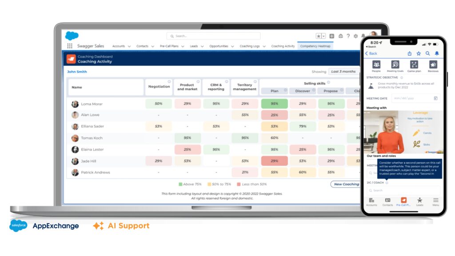Tap the phone favorite star icon
The width and height of the screenshot is (455, 256).
tap(419, 53)
